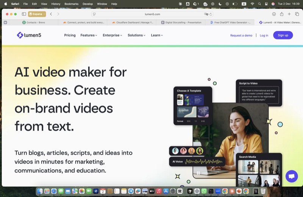Open App Store from the Dock
The height and width of the screenshot is (197, 303).
click(x=166, y=191)
